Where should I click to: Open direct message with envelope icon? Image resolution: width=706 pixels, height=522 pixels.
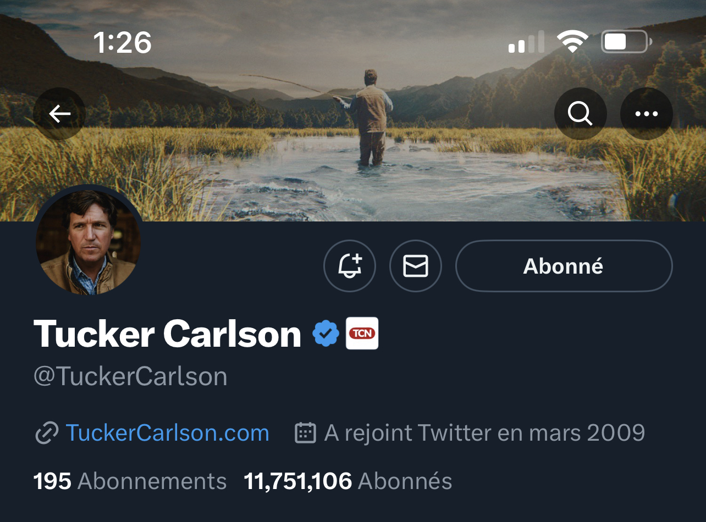point(415,266)
